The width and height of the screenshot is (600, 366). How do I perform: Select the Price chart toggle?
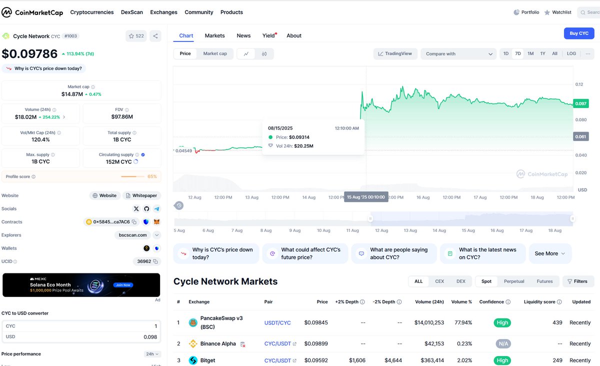[x=185, y=53]
